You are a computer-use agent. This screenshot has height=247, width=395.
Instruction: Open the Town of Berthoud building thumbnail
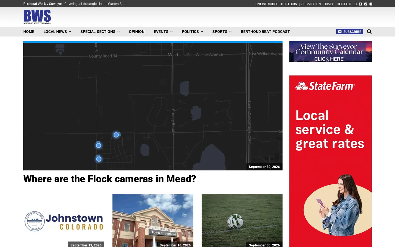(153, 220)
